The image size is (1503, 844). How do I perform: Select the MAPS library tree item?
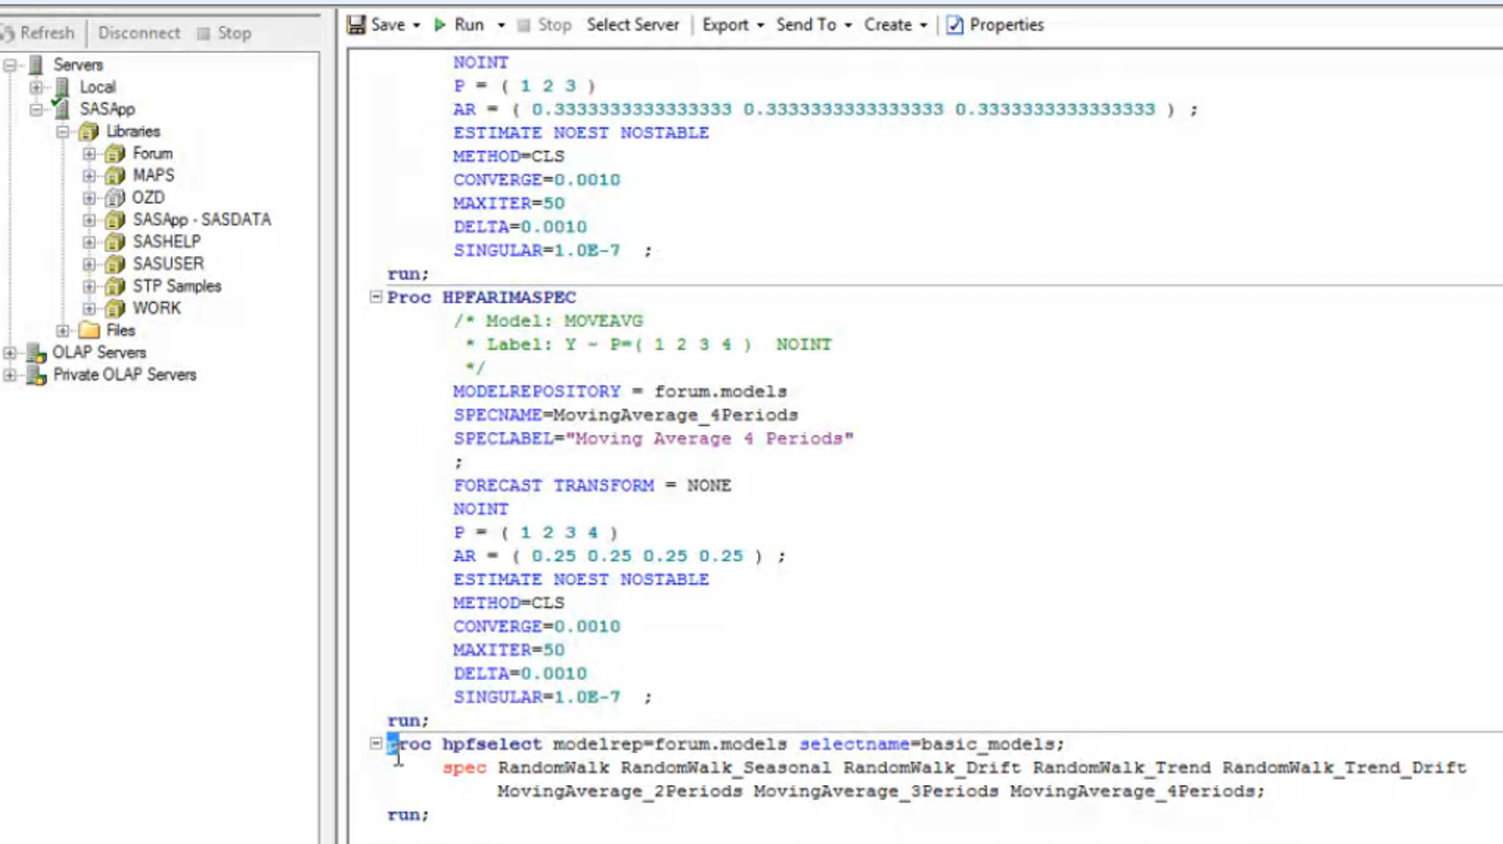(x=153, y=175)
